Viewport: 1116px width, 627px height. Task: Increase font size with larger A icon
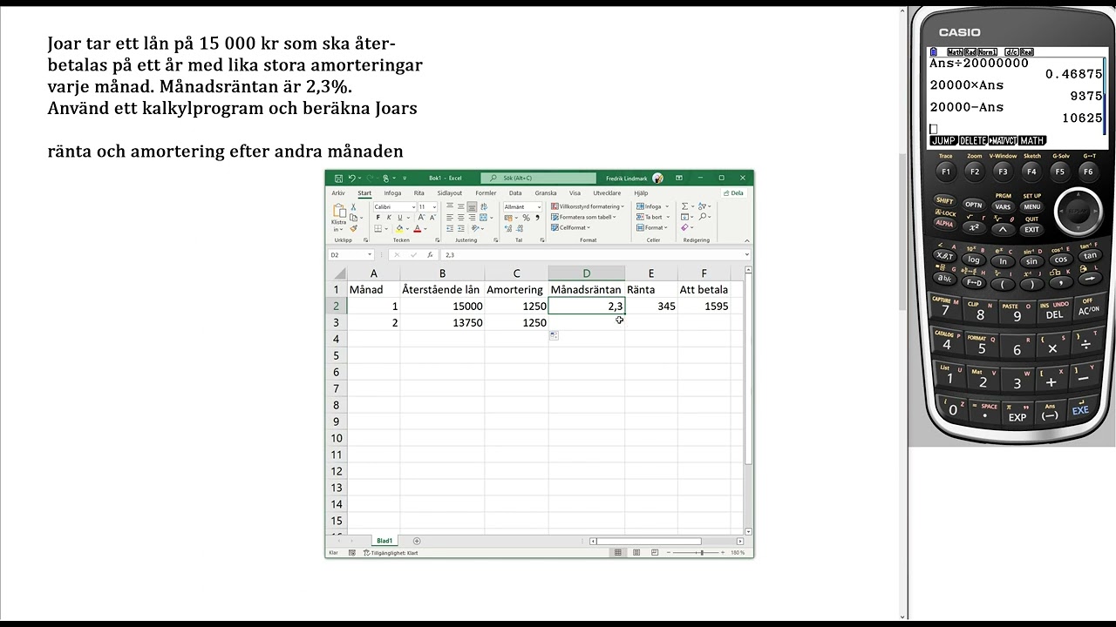tap(421, 217)
